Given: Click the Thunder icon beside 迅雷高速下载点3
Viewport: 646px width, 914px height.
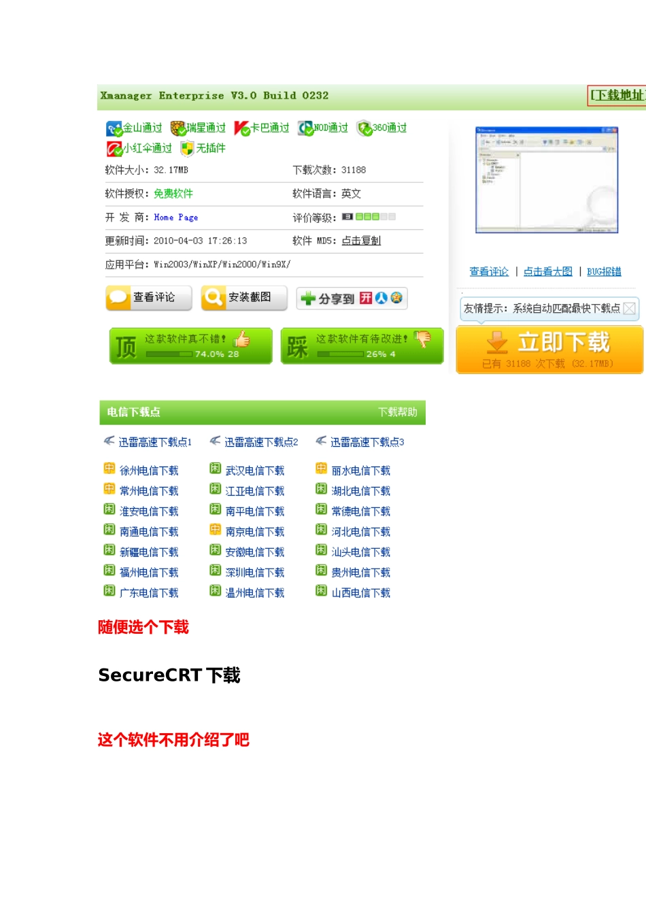Looking at the screenshot, I should [321, 441].
